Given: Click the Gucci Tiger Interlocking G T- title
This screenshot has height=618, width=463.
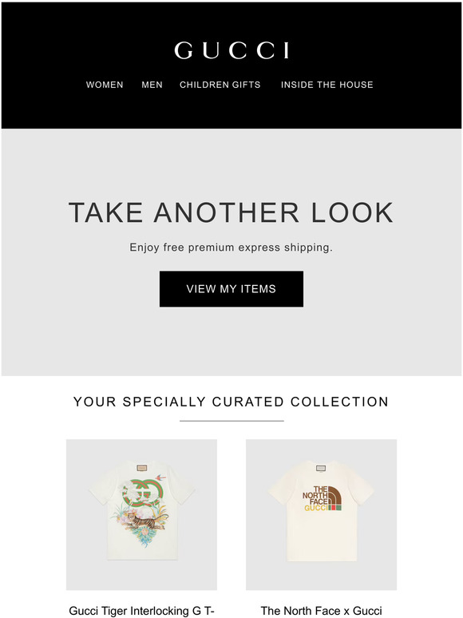Looking at the screenshot, I should click(x=141, y=611).
